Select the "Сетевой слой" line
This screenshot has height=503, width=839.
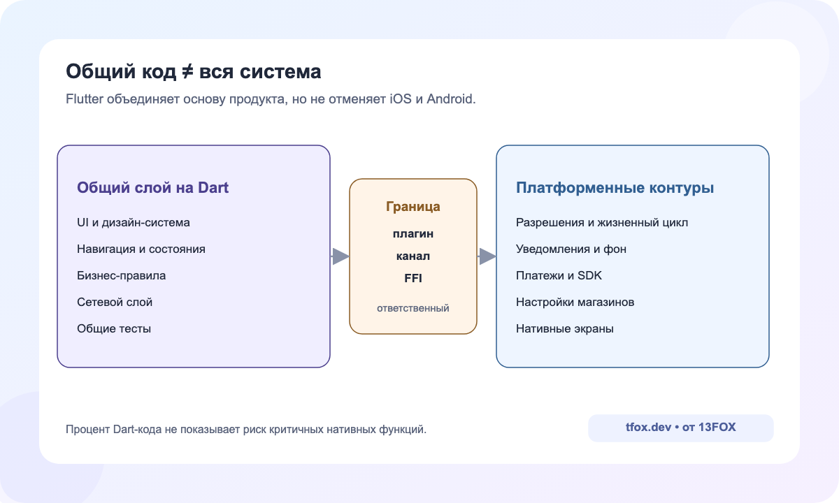(115, 302)
